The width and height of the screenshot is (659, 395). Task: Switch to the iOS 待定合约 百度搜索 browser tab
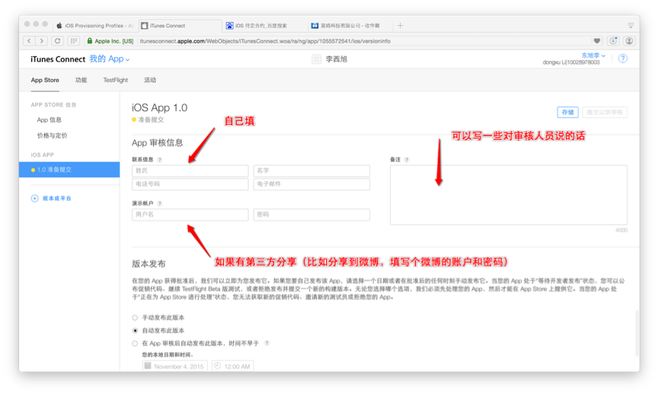click(265, 26)
